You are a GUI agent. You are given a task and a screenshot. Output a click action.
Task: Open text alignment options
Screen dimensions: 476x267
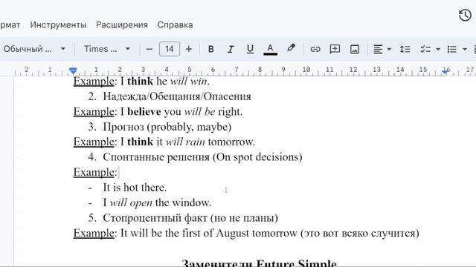pos(378,49)
